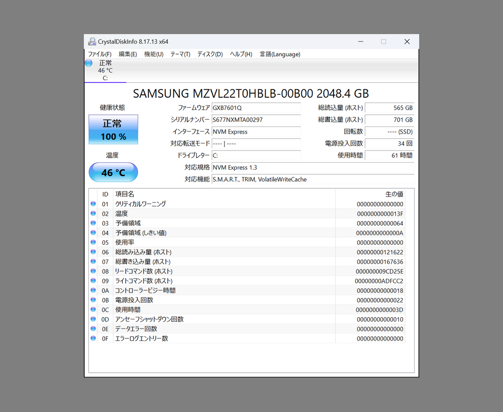Click the 温度 label above temperature button
The width and height of the screenshot is (503, 412).
112,155
